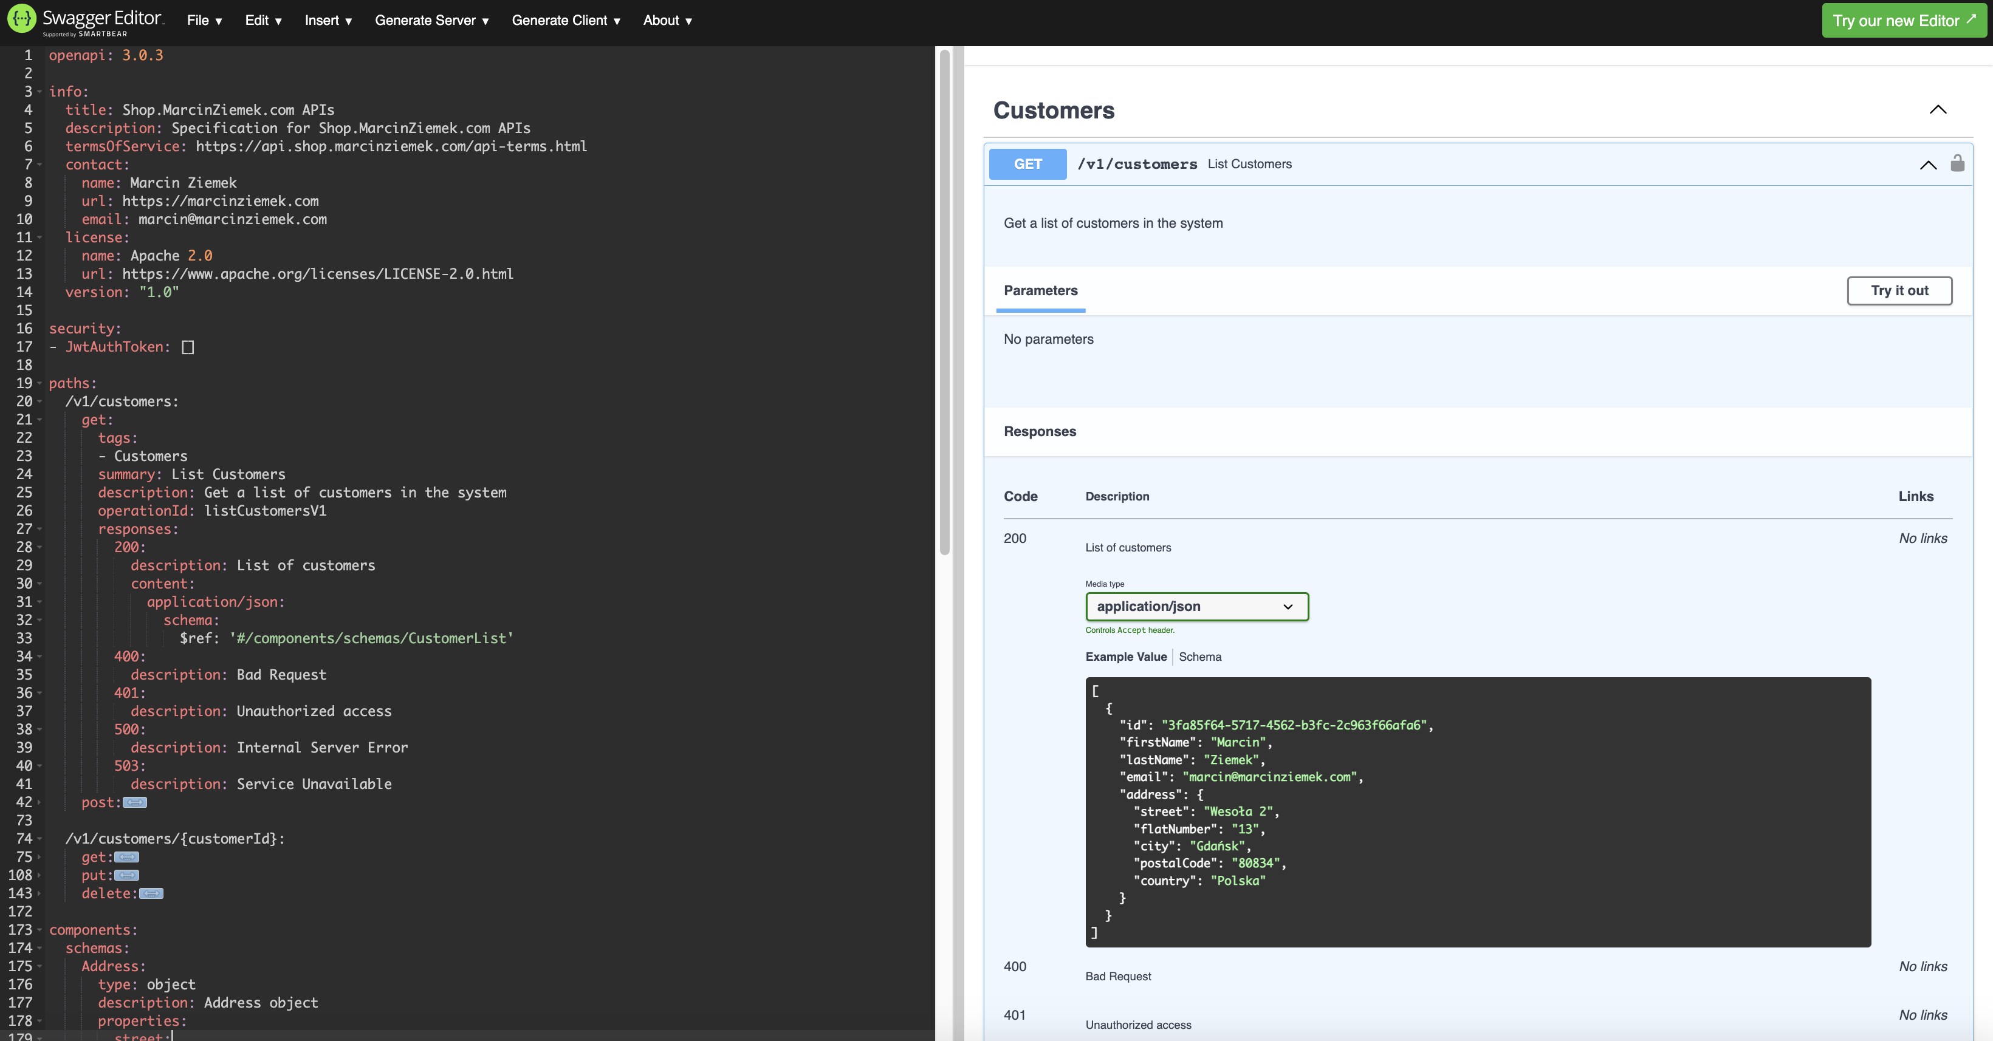Screen dimensions: 1993x1041
Task: Fold the /v1/customers: block at line 20
Action: [x=39, y=401]
